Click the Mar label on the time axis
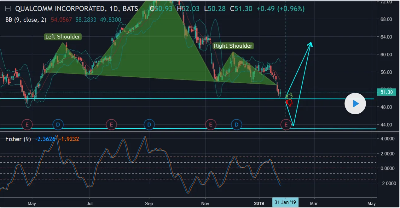 click(x=314, y=203)
